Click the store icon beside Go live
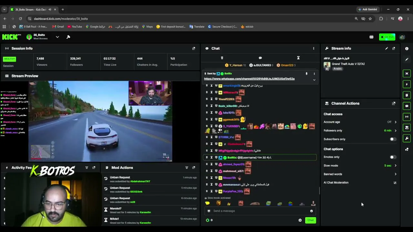Screen dimensions: 413x232 pyautogui.click(x=371, y=37)
